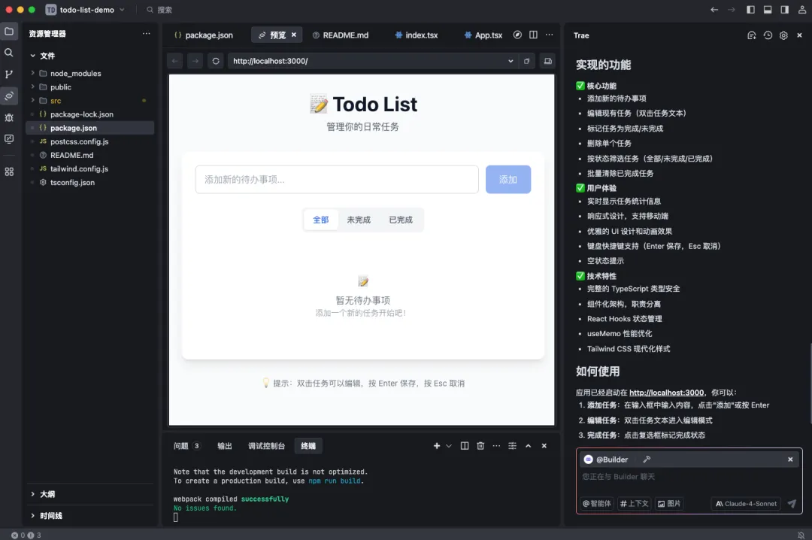Screen dimensions: 812x540
Task: Click the 添加 add button
Action: [508, 179]
